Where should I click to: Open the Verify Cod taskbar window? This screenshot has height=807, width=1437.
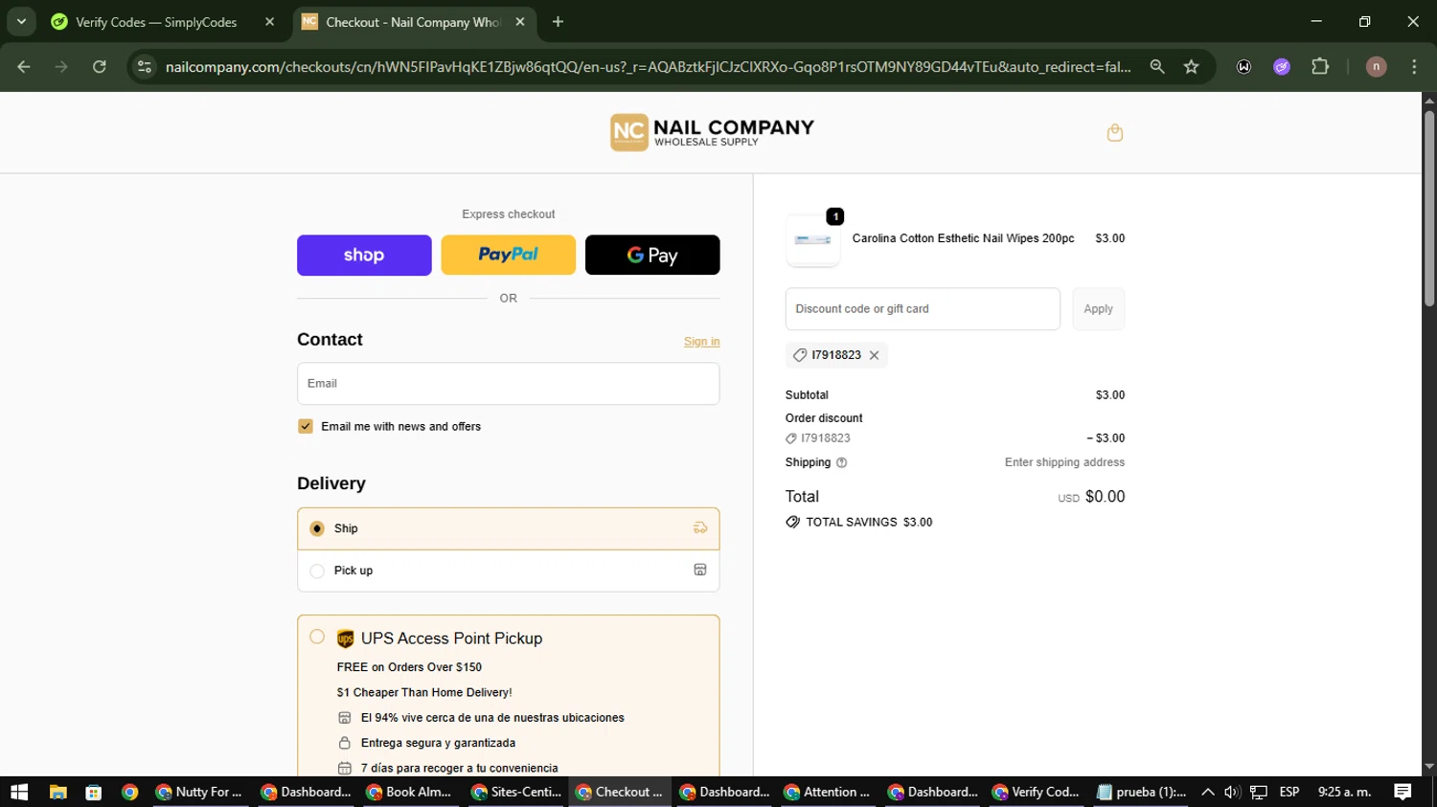point(1036,792)
